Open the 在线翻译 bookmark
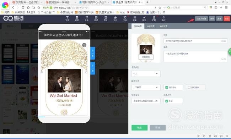Image resolution: width=231 pixels, height=139 pixels. click(x=135, y=12)
